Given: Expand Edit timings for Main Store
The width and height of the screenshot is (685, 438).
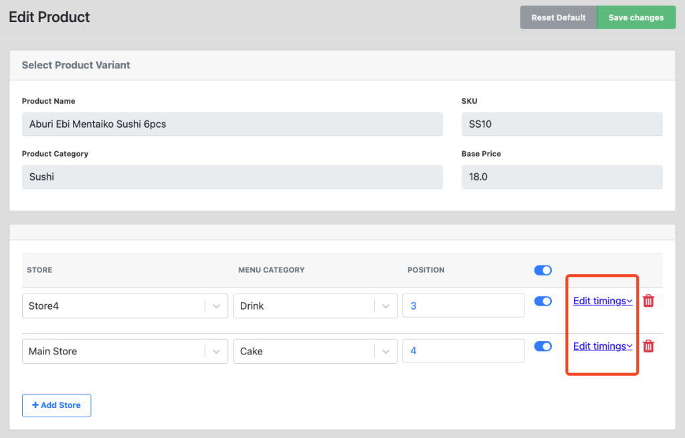Looking at the screenshot, I should point(602,346).
